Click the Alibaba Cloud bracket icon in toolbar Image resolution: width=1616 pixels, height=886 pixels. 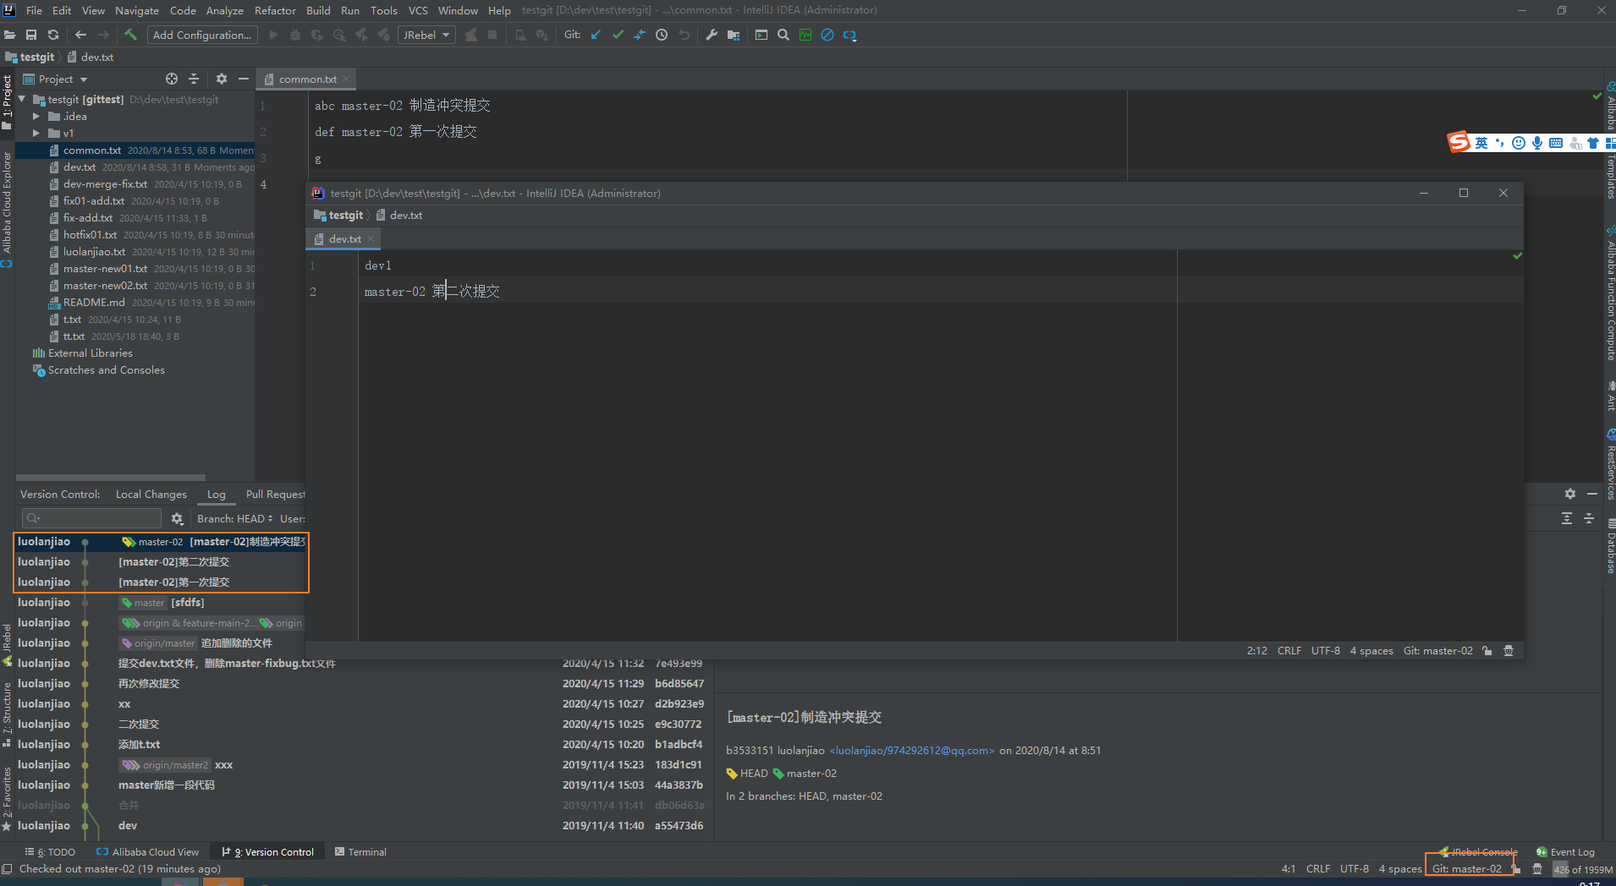(850, 35)
